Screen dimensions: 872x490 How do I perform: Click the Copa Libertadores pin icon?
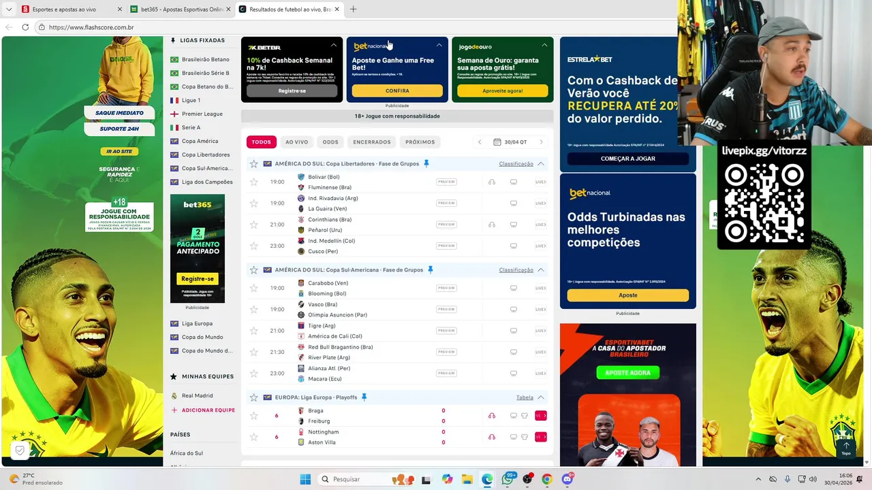pos(426,163)
